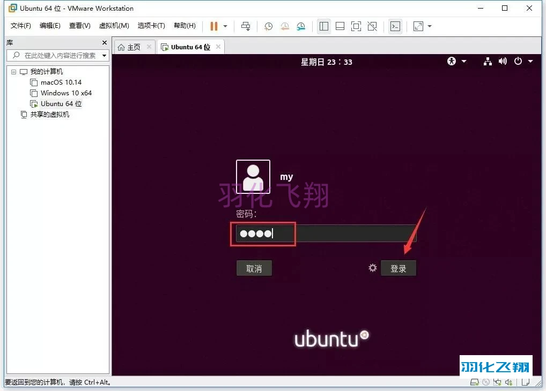Screen dimensions: 546x391
Task: Switch to Unity mode icon
Action: click(x=372, y=26)
